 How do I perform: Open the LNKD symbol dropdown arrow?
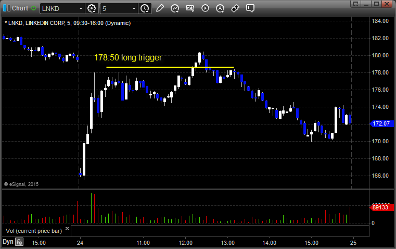click(81, 8)
